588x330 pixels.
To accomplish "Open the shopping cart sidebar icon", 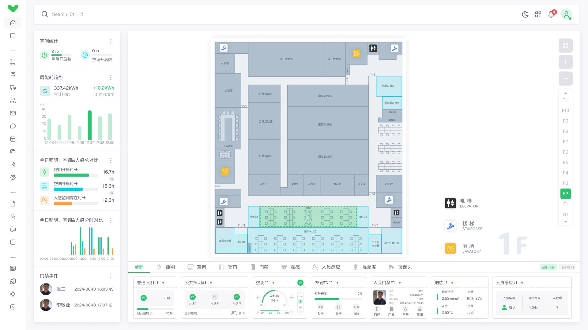I will [x=13, y=62].
